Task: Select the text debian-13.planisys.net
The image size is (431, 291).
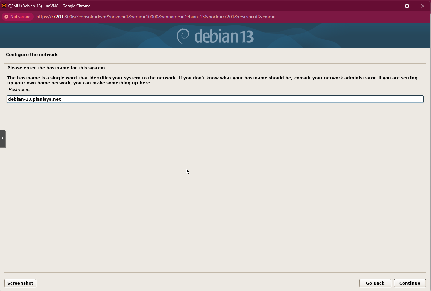Action: tap(34, 99)
